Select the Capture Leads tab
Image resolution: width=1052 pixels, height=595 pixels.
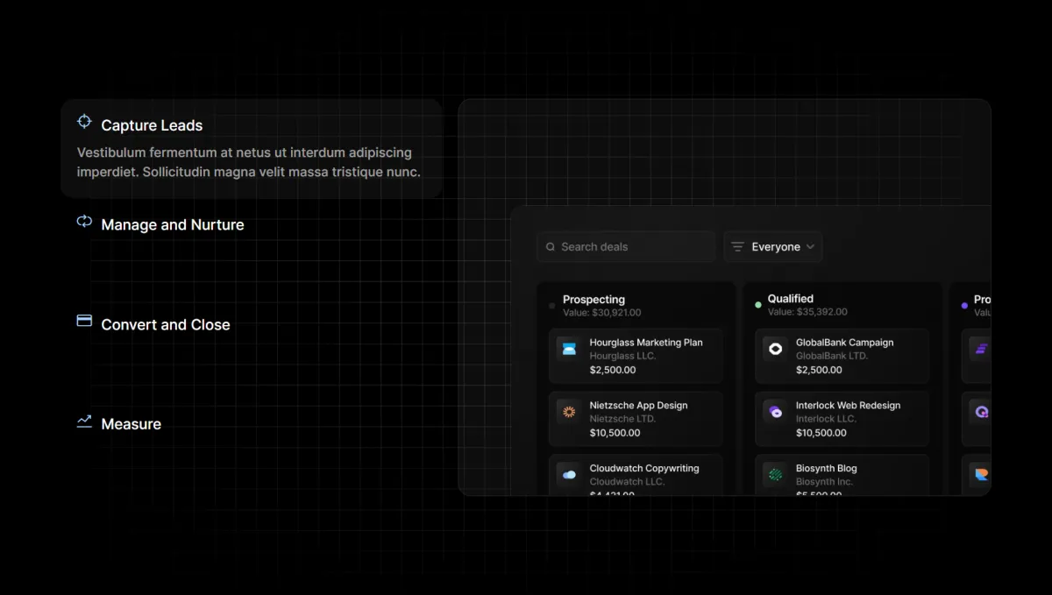252,148
